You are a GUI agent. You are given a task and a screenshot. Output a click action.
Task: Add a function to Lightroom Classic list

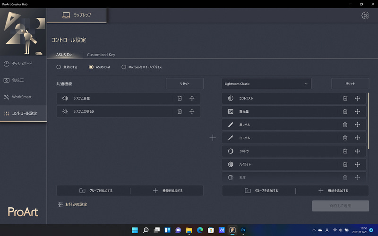(x=333, y=191)
